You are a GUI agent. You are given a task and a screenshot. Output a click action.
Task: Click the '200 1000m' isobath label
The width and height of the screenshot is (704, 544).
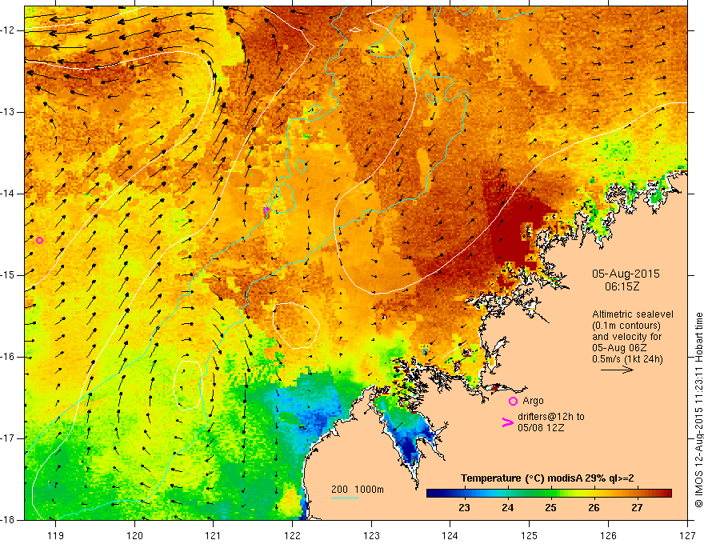click(358, 490)
